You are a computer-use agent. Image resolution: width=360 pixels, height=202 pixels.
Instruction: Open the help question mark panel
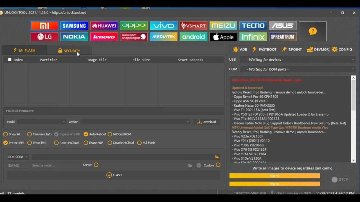[313, 31]
